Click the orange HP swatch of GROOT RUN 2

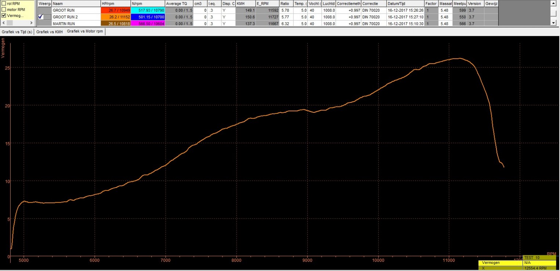(x=116, y=17)
